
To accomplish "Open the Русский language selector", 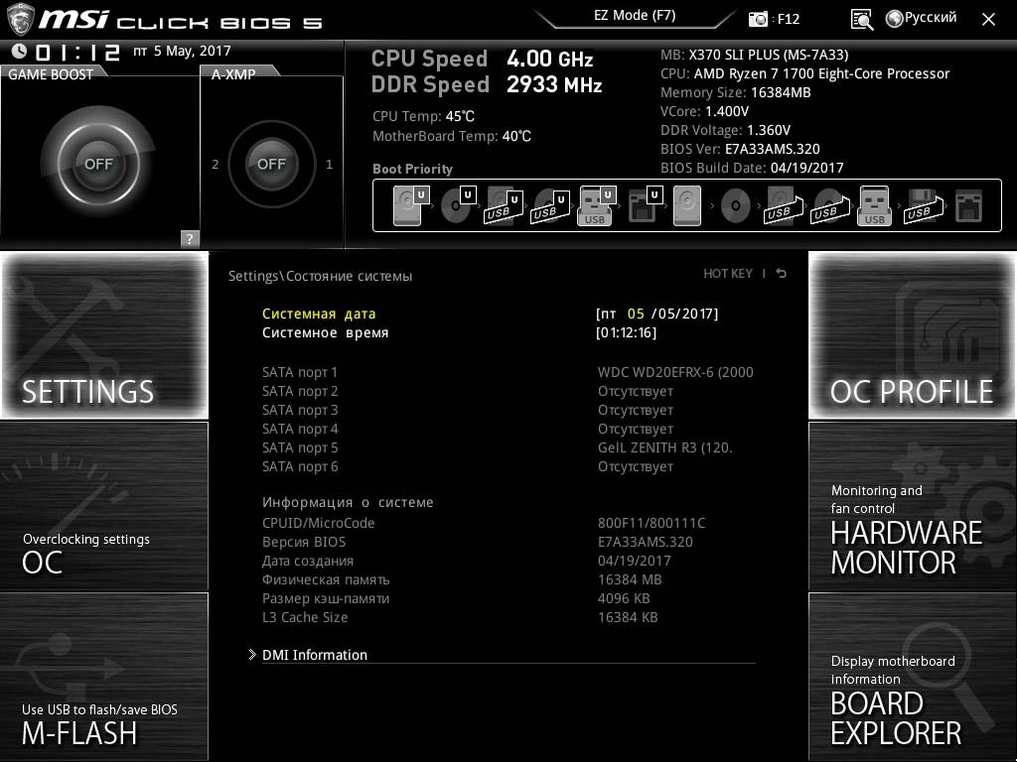I will (930, 18).
